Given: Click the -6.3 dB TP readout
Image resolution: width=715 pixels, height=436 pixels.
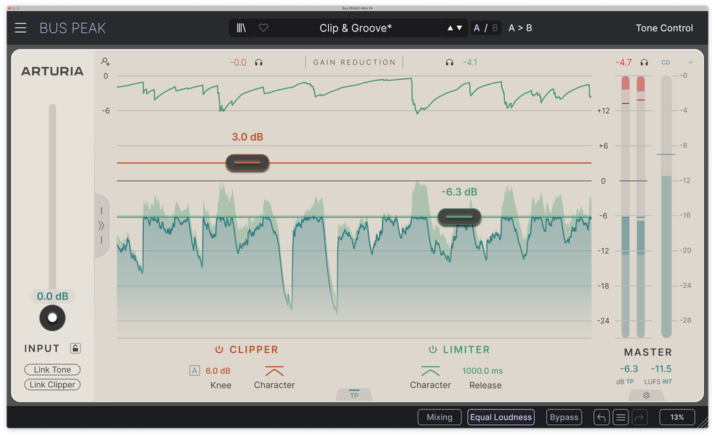Looking at the screenshot, I should (x=629, y=369).
